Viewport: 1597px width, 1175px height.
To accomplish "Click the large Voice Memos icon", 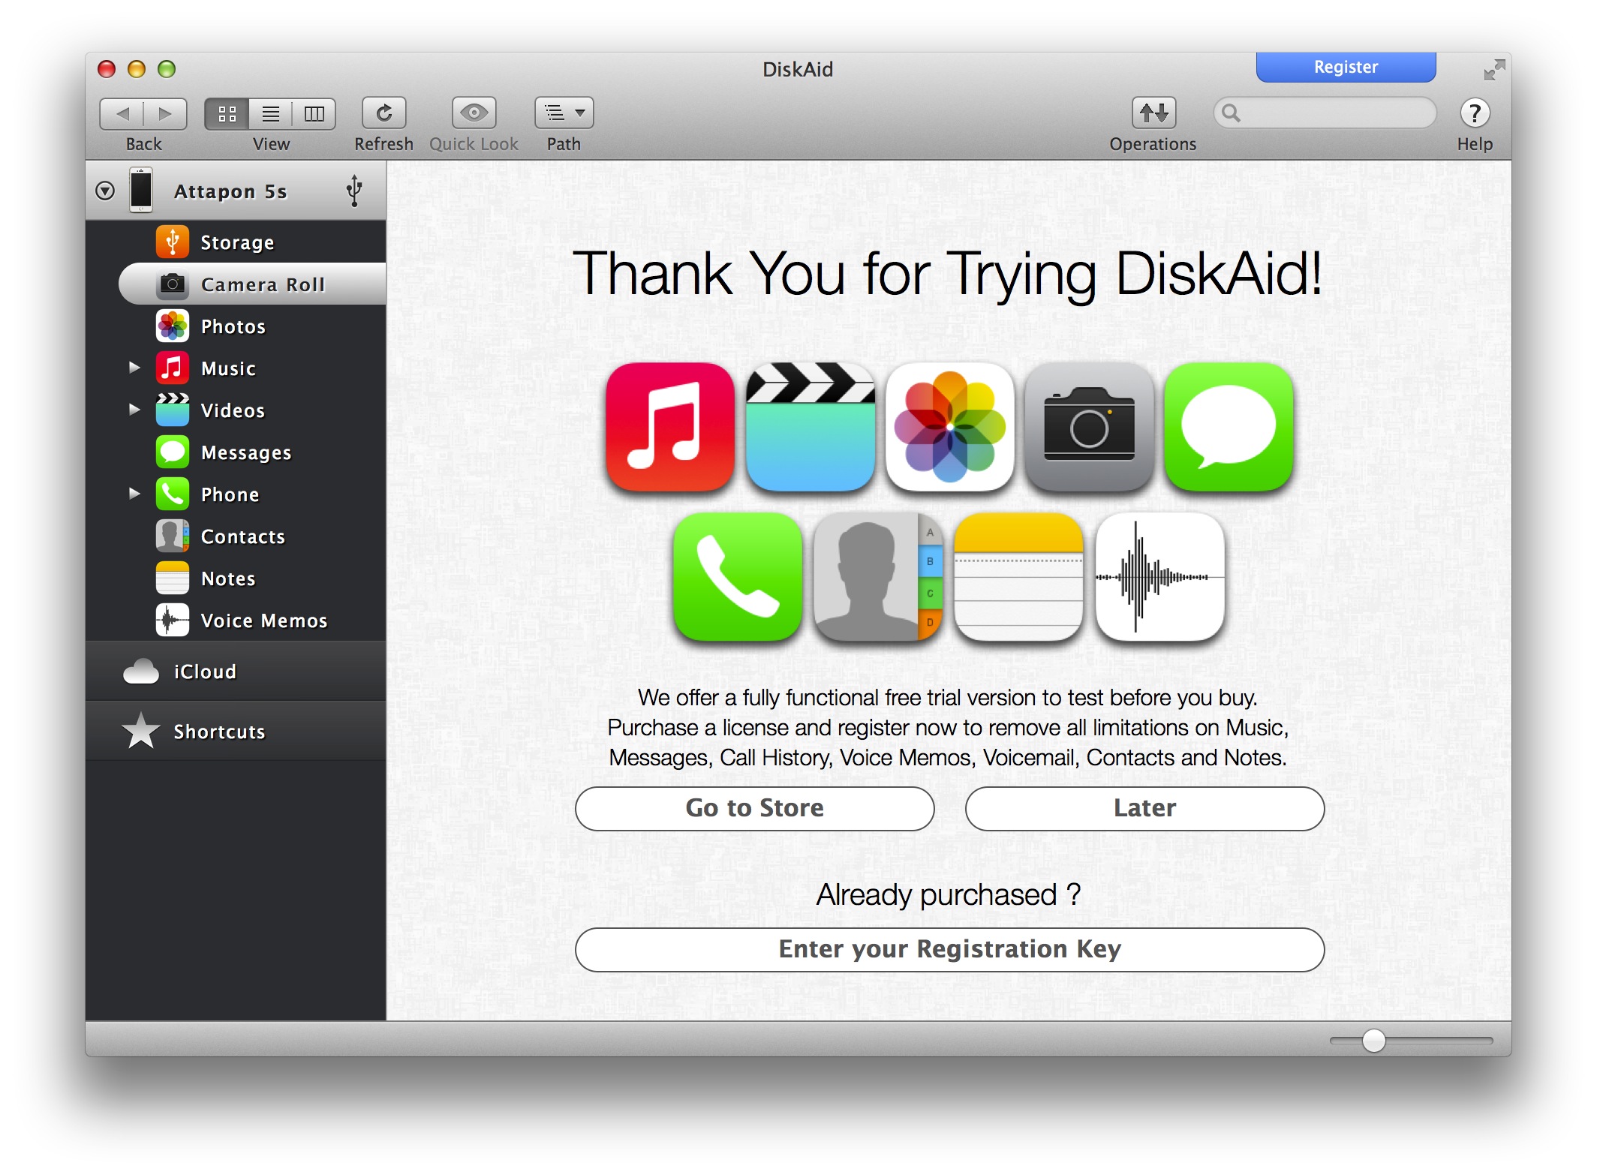I will pyautogui.click(x=1159, y=577).
